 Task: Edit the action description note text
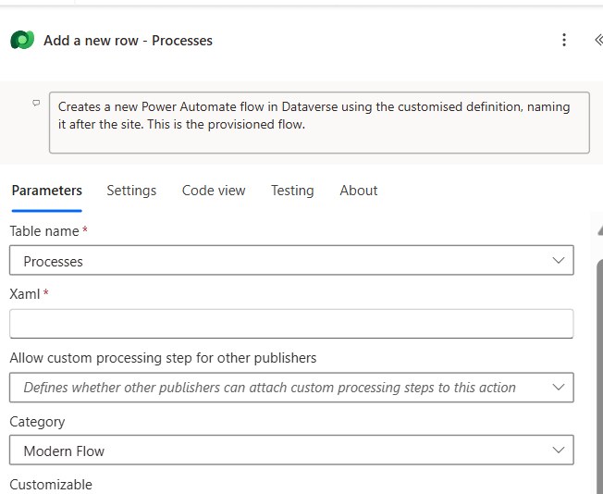coord(319,122)
